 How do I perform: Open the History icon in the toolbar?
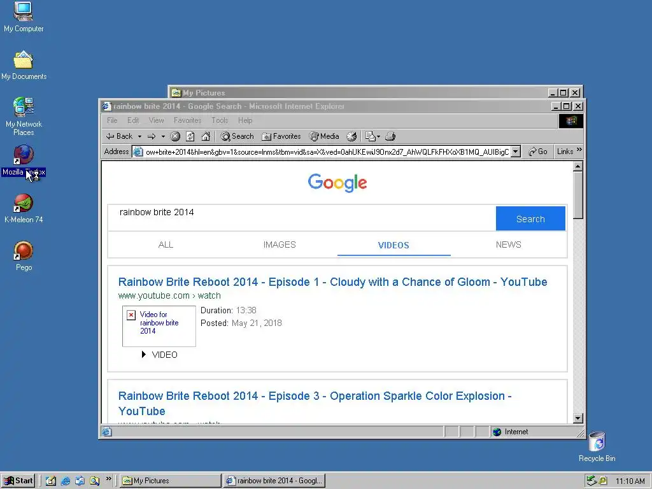coord(351,136)
